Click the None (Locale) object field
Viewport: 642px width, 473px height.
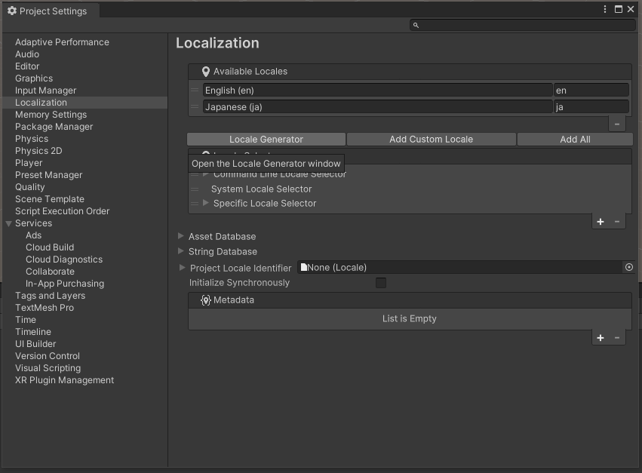(x=460, y=267)
